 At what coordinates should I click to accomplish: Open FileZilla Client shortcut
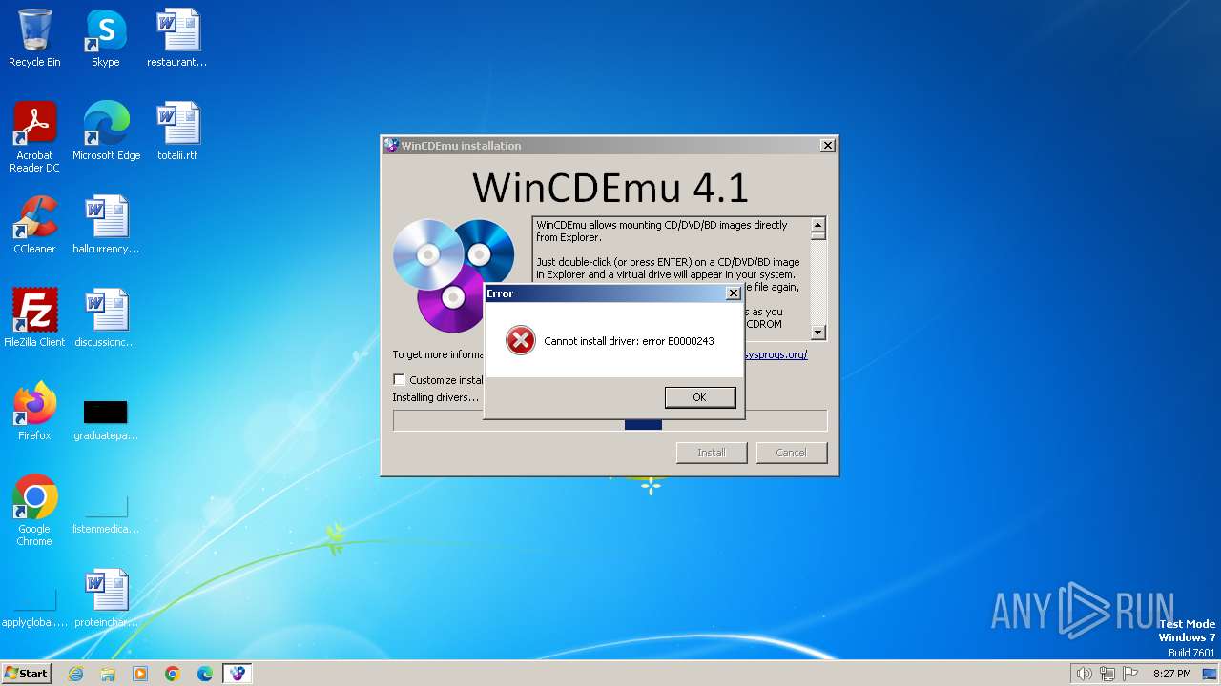pos(34,318)
